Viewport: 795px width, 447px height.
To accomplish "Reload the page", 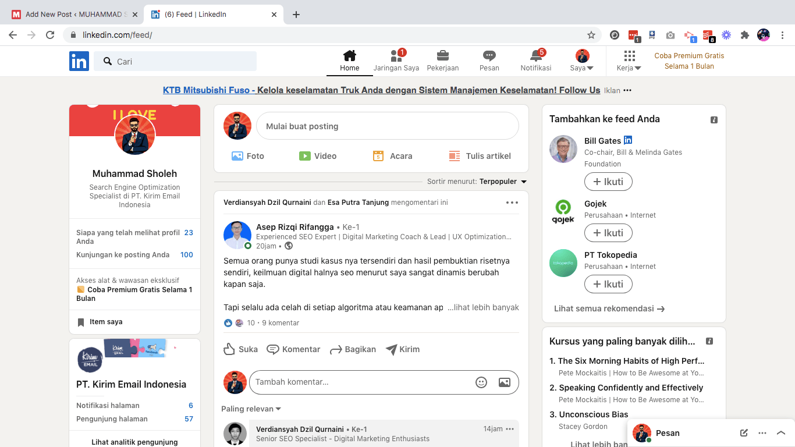I will pyautogui.click(x=51, y=35).
